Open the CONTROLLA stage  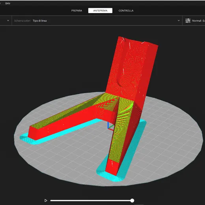[126, 11]
